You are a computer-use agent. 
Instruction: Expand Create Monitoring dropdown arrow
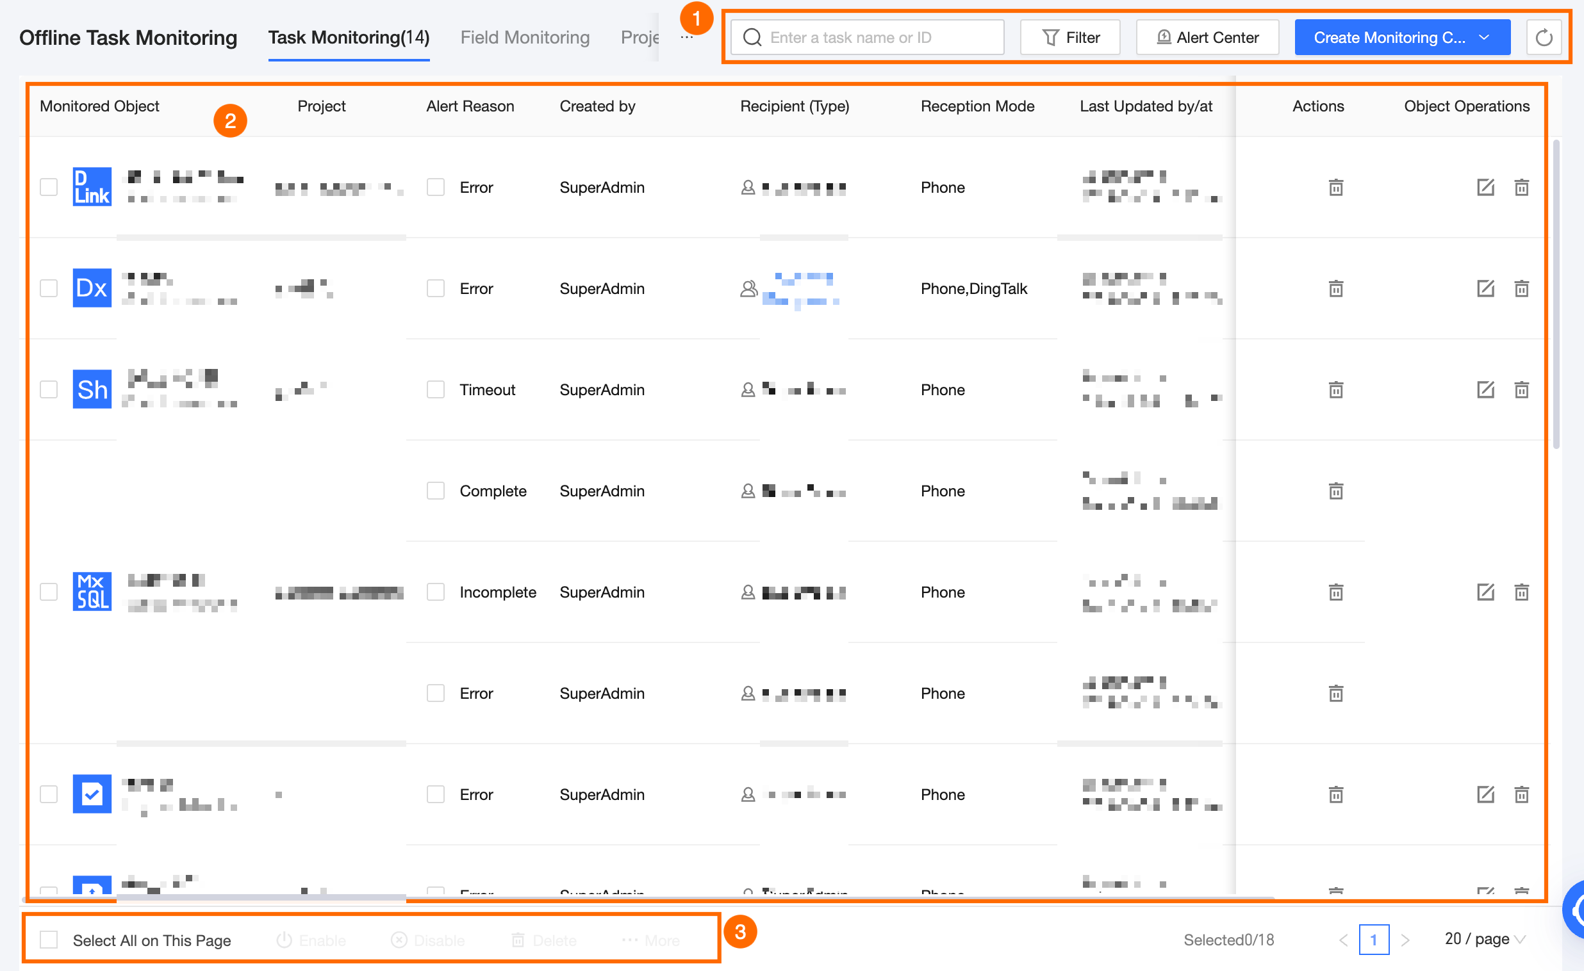tap(1484, 37)
